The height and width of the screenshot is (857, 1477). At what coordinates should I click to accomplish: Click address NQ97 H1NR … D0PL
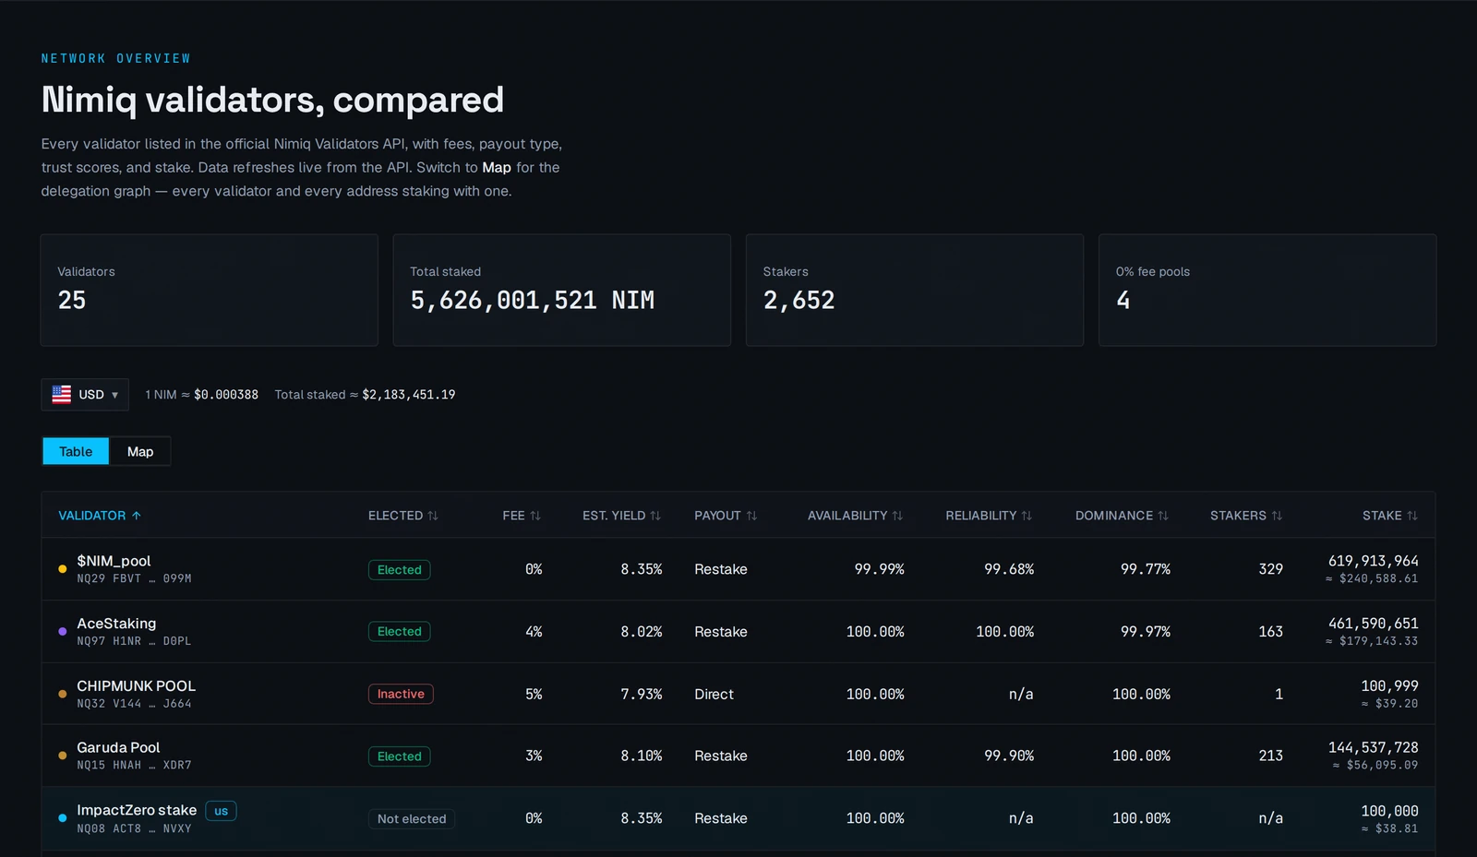tap(134, 641)
